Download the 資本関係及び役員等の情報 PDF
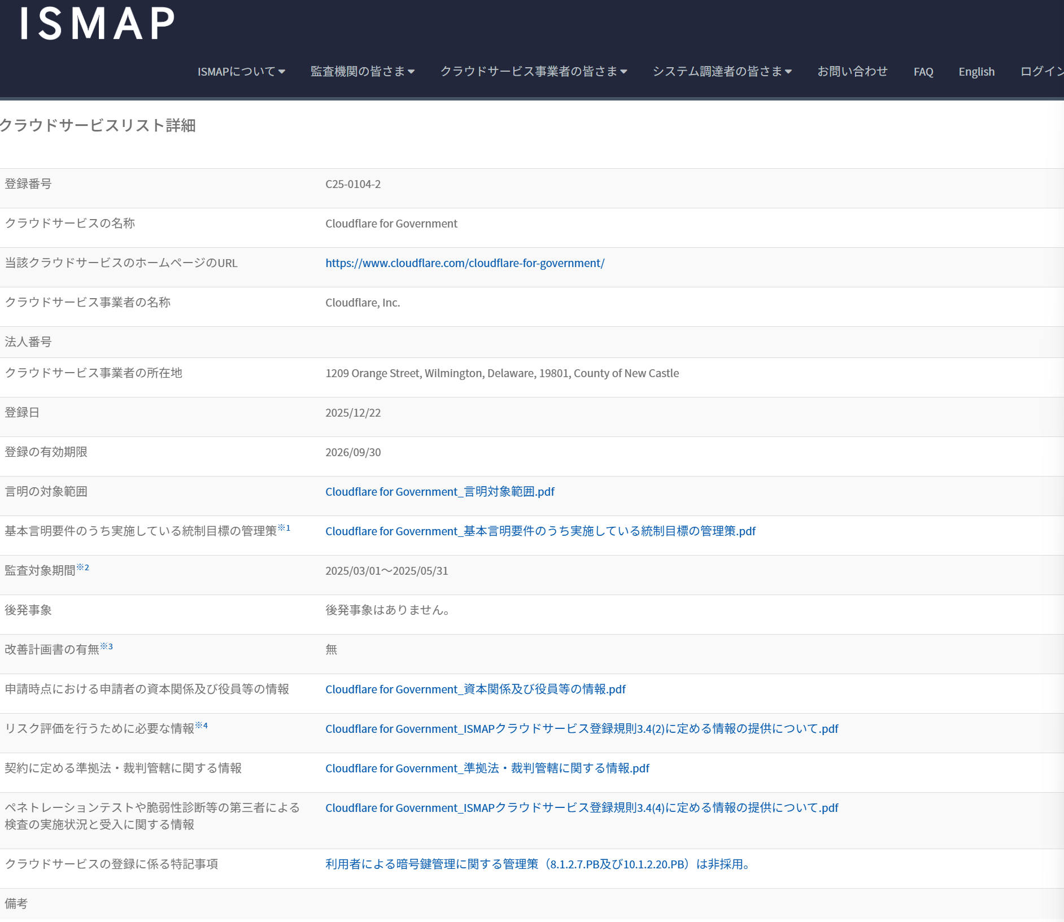 pos(475,689)
